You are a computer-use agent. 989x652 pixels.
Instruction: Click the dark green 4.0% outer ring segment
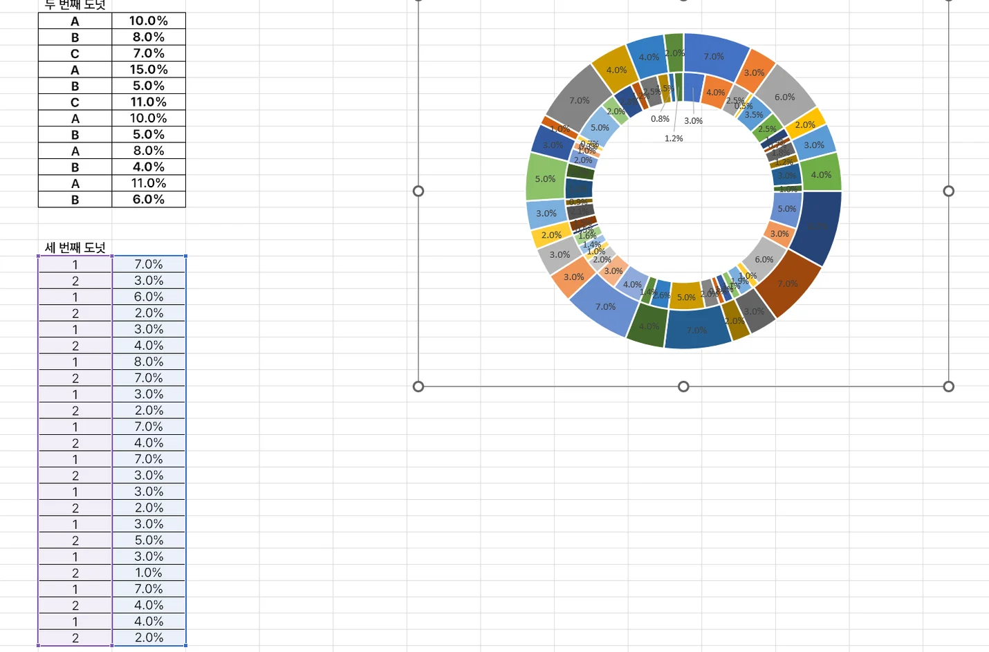pyautogui.click(x=648, y=326)
